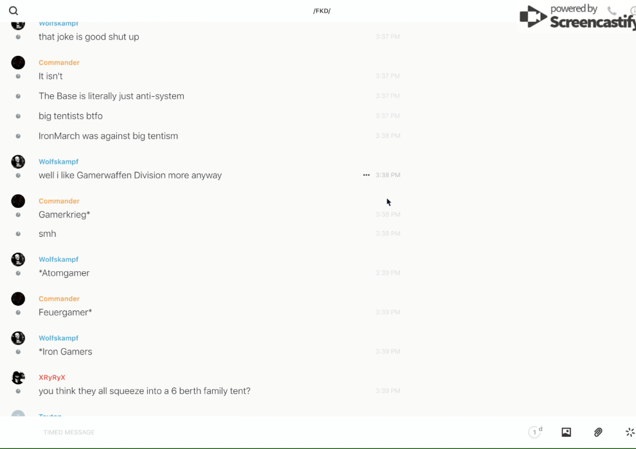This screenshot has width=636, height=449.
Task: Select Commander's avatar above "Feuergamer*"
Action: tap(18, 299)
